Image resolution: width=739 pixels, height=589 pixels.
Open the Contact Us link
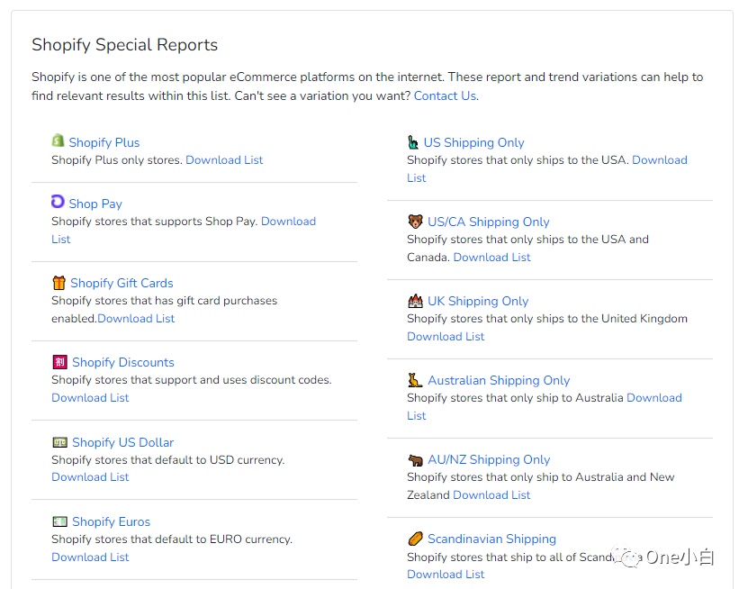click(x=445, y=95)
